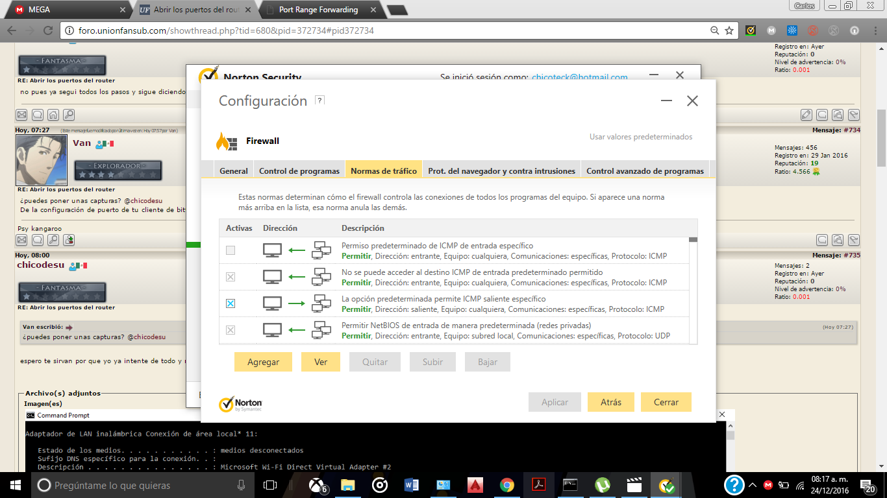The height and width of the screenshot is (498, 887).
Task: Open Xbox app from the taskbar
Action: point(316,485)
